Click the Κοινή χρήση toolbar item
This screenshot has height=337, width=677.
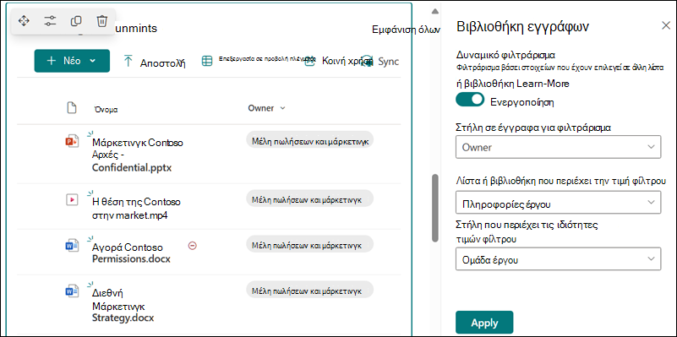tap(338, 61)
